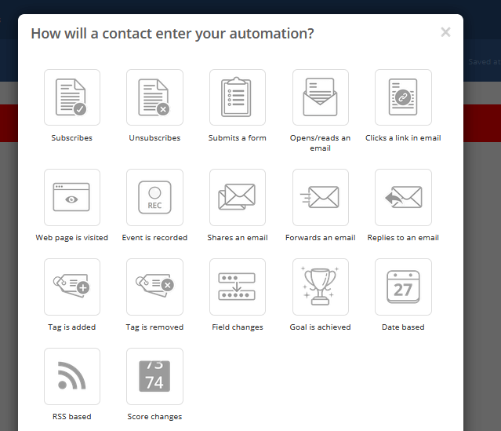Screen dimensions: 501x431
Task: Click the "Tag is removed" label
Action: 154,327
